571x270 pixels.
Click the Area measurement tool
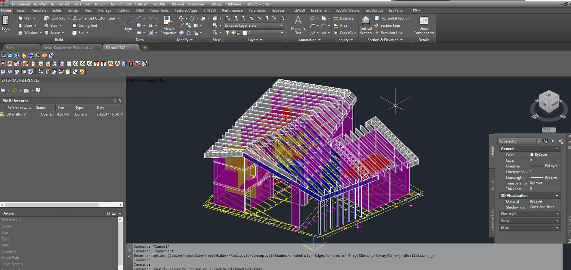341,26
